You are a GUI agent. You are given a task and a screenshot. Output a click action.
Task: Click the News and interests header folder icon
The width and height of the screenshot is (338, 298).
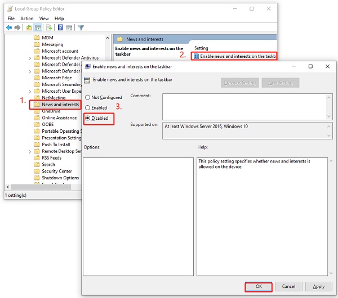119,39
